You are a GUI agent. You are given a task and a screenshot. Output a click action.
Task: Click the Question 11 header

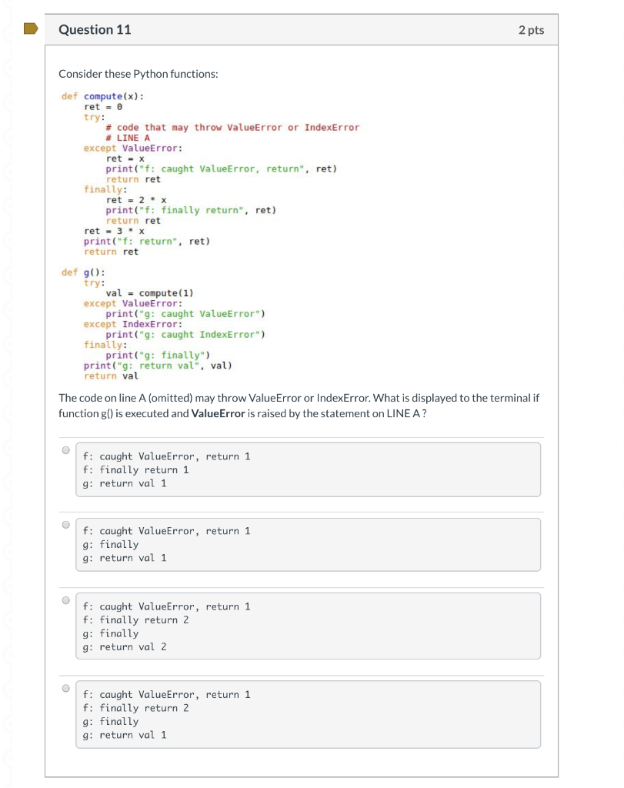[95, 30]
